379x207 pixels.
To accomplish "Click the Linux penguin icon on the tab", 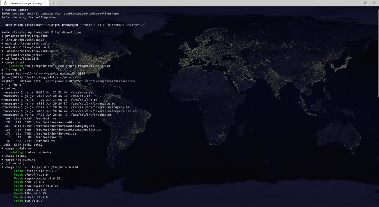I will coord(6,3).
